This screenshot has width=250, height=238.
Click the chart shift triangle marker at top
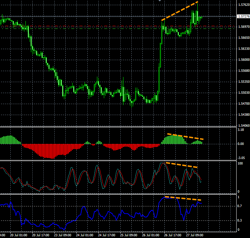click(160, 1)
